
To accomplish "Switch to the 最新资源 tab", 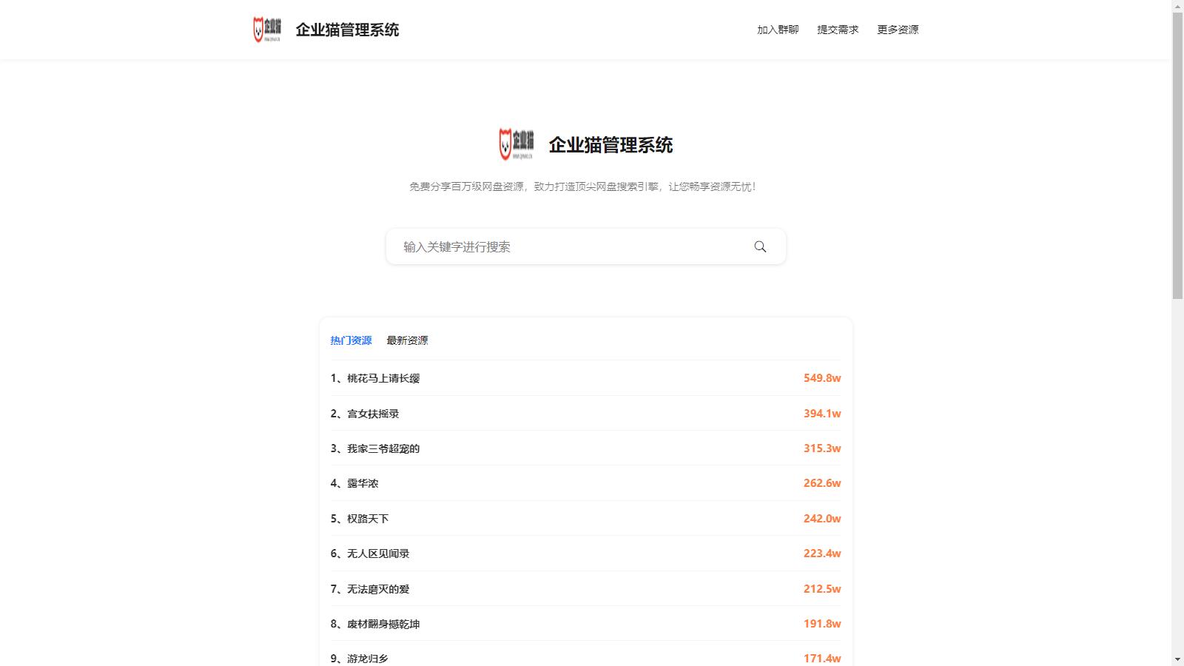I will [x=407, y=340].
